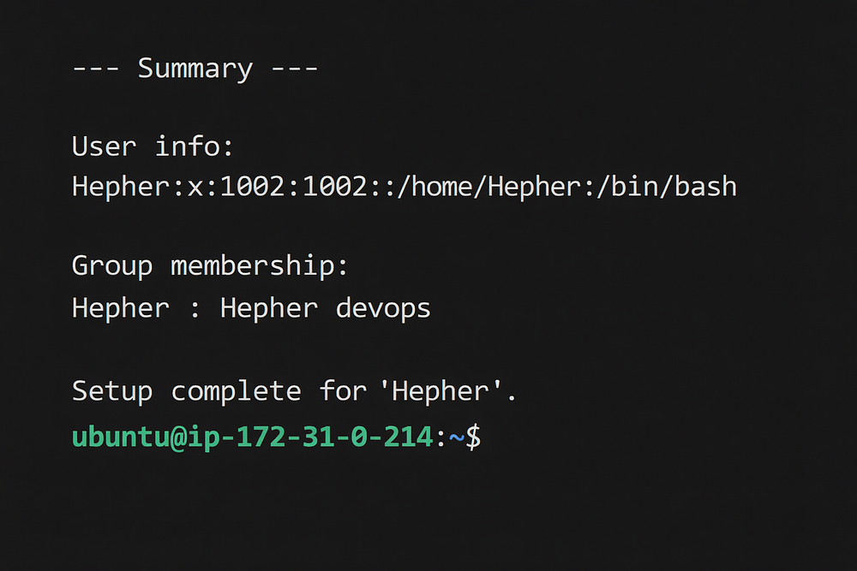Image resolution: width=857 pixels, height=571 pixels.
Task: Click the '/home/Hepher' directory path
Action: pos(491,187)
